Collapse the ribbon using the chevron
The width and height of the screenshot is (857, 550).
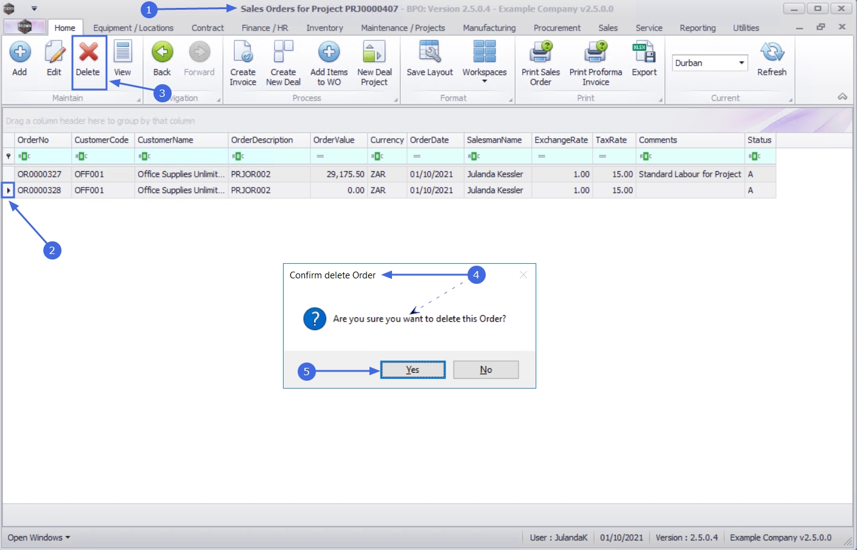coord(842,97)
